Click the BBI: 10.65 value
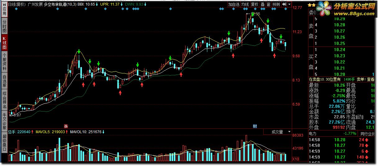 click(x=86, y=4)
